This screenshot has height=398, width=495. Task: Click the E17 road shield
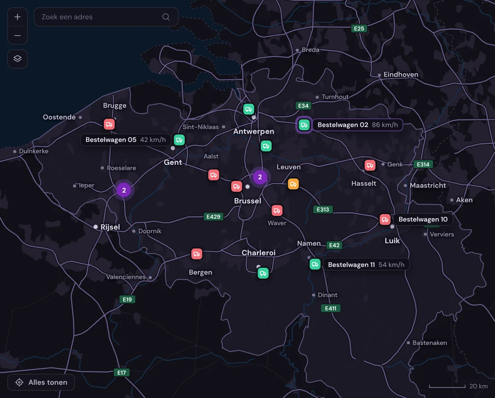pyautogui.click(x=122, y=373)
